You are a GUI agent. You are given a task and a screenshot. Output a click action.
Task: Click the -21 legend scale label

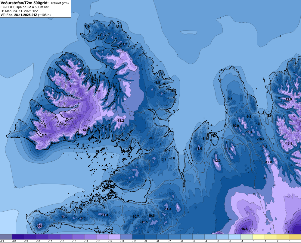coord(2,241)
